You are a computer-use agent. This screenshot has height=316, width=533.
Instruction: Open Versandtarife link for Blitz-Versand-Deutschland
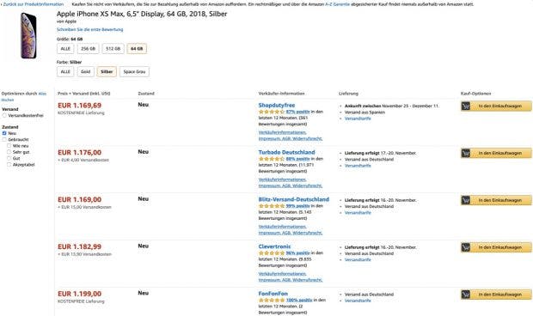pyautogui.click(x=358, y=213)
